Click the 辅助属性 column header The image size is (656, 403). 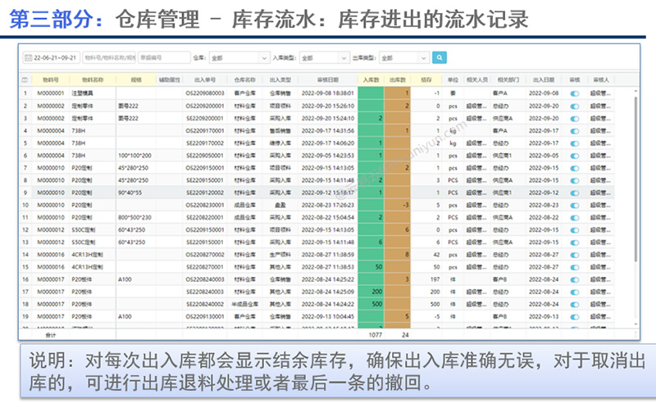(170, 79)
